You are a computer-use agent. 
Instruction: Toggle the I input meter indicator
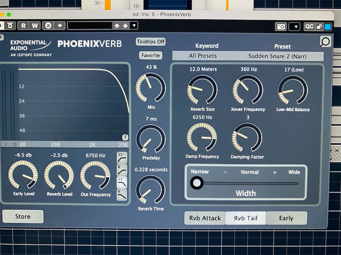pos(6,145)
